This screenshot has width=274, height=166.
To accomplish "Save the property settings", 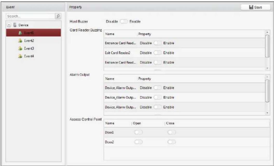I will 256,7.
